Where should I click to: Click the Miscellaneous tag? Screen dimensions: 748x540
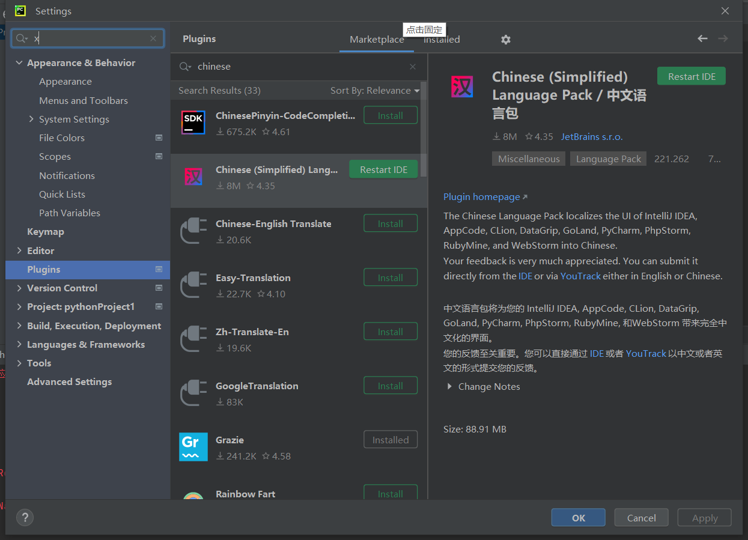[529, 159]
